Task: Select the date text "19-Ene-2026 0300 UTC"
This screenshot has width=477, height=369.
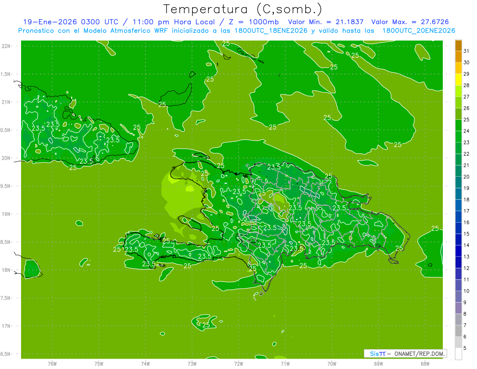Action: tap(70, 22)
